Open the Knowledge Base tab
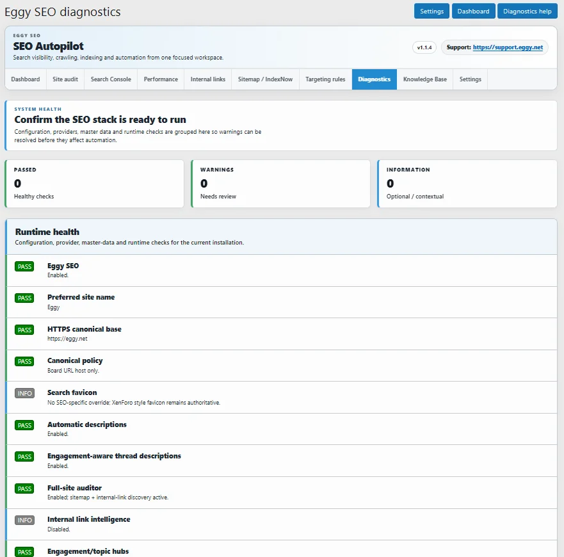The height and width of the screenshot is (557, 564). (x=425, y=79)
